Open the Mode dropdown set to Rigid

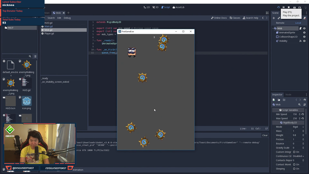click(x=298, y=127)
